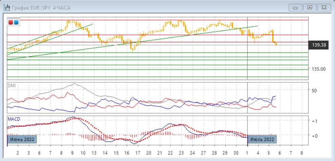Click the red square icon on chart
This screenshot has width=335, height=161.
click(x=11, y=22)
